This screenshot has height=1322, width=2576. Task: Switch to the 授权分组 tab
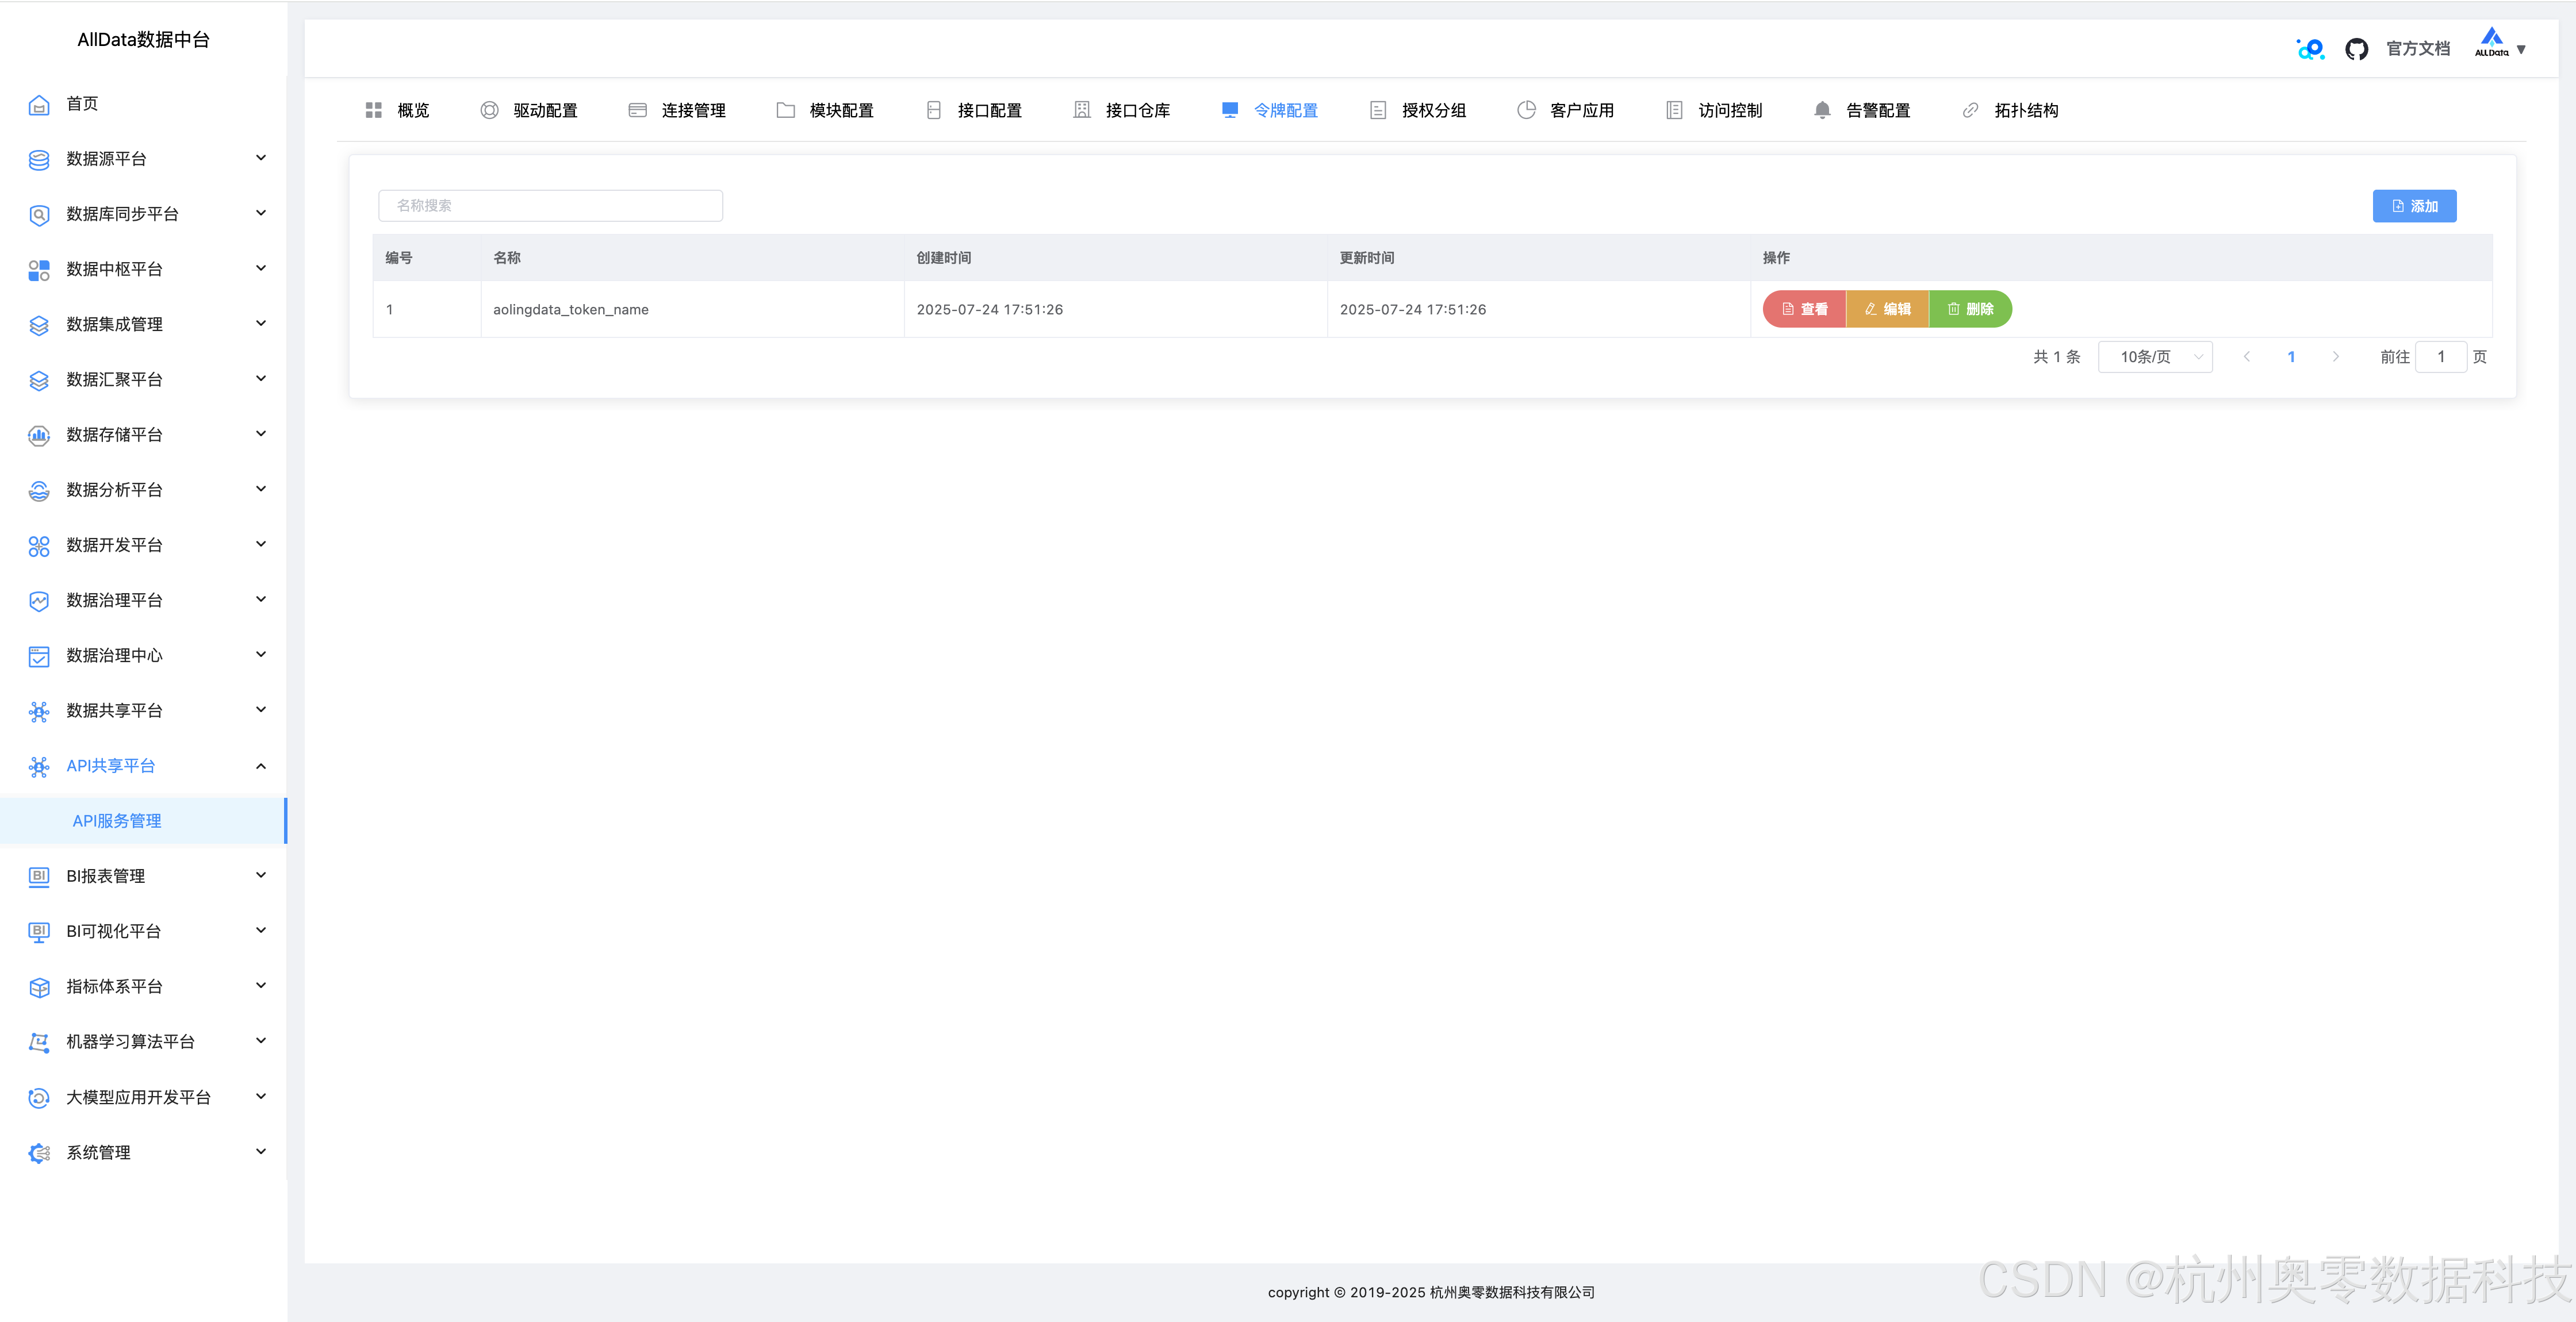pyautogui.click(x=1418, y=110)
